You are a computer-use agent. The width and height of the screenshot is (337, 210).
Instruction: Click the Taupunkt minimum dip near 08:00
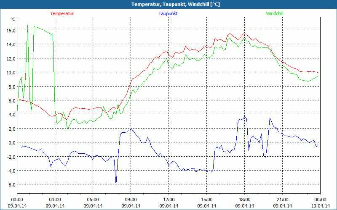coord(116,185)
